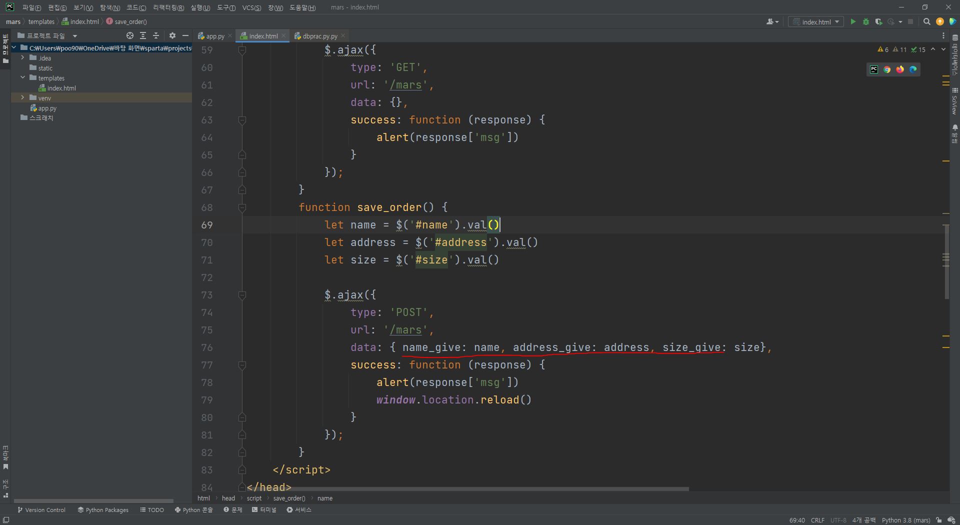
Task: Open index.html in Firefox browser
Action: (900, 69)
